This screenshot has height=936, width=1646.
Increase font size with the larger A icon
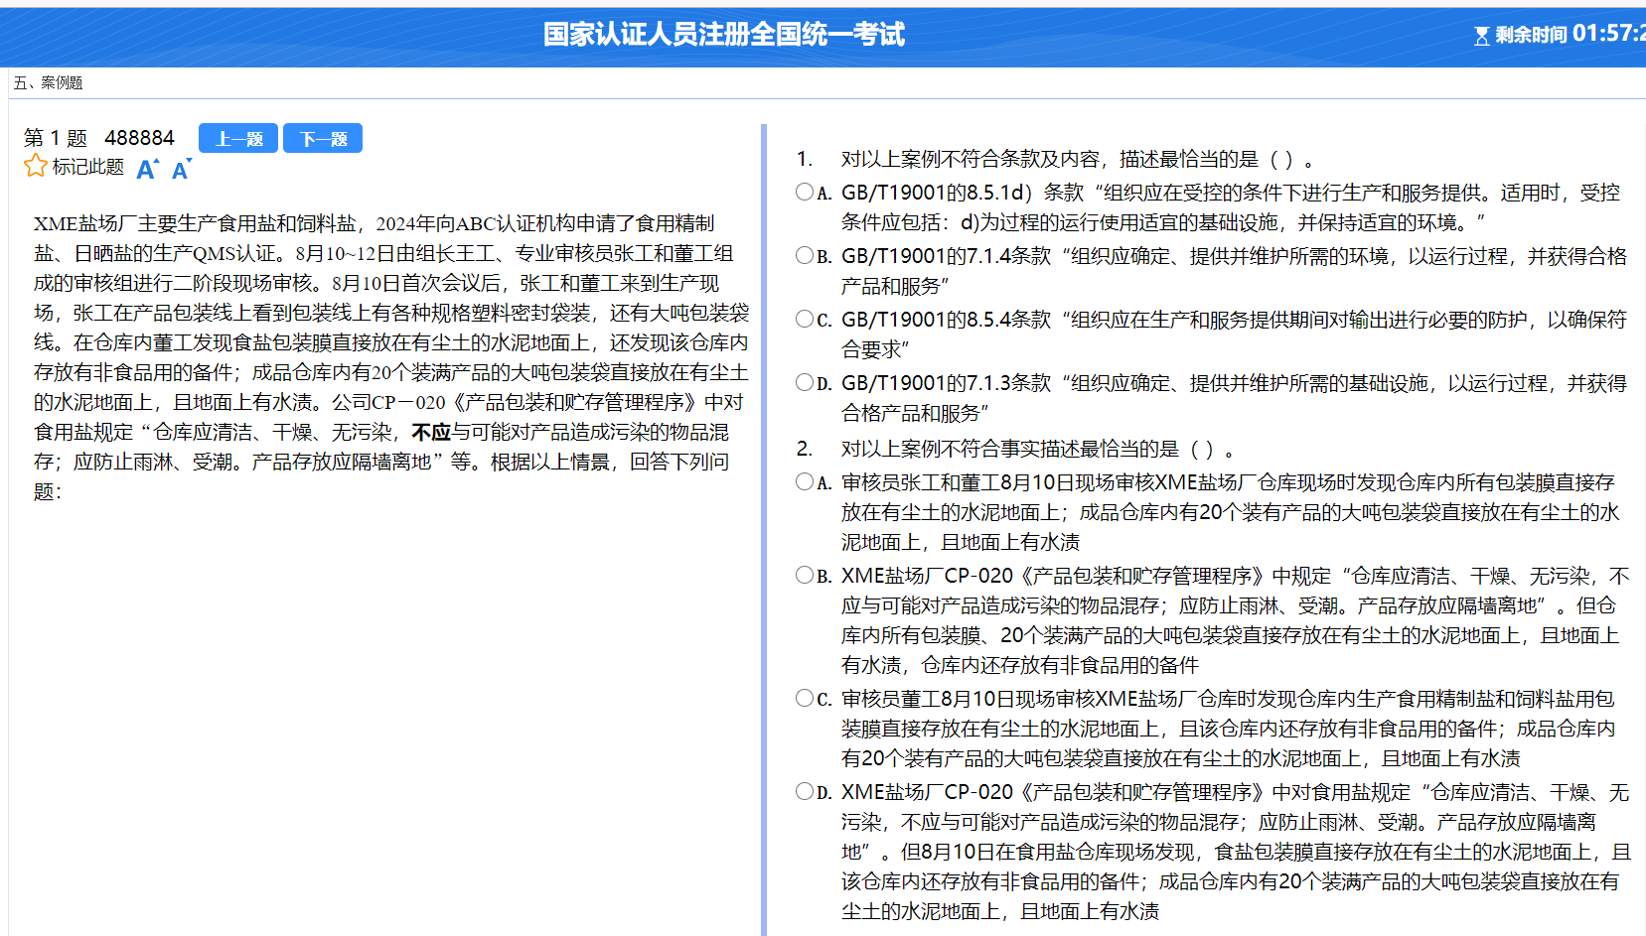coord(147,170)
